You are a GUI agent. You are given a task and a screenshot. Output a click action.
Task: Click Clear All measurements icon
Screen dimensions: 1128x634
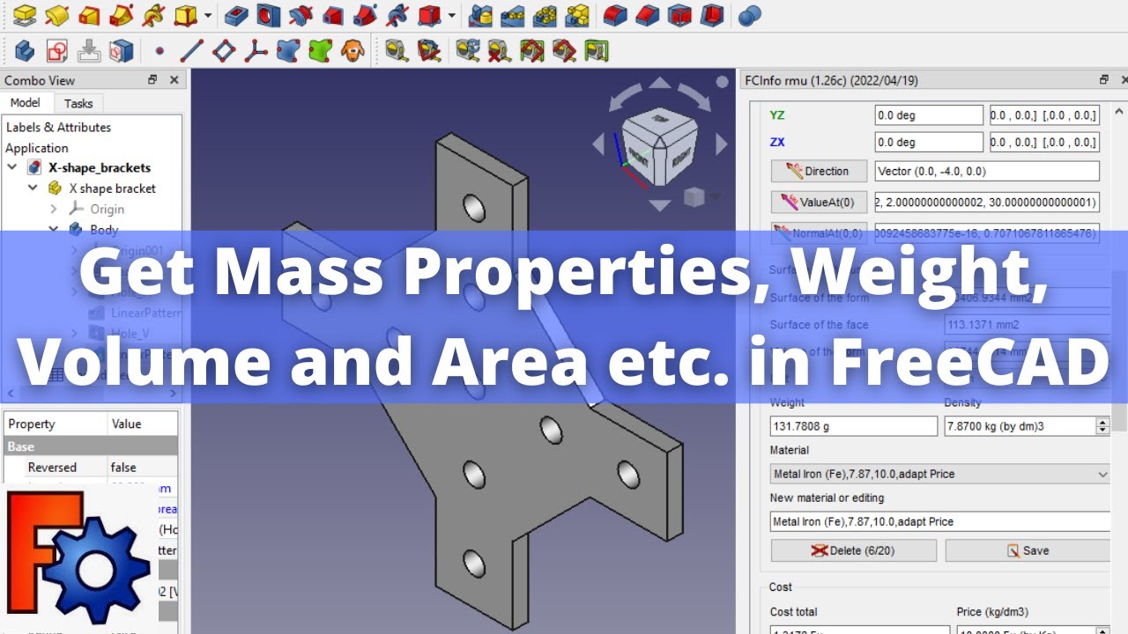coord(500,50)
